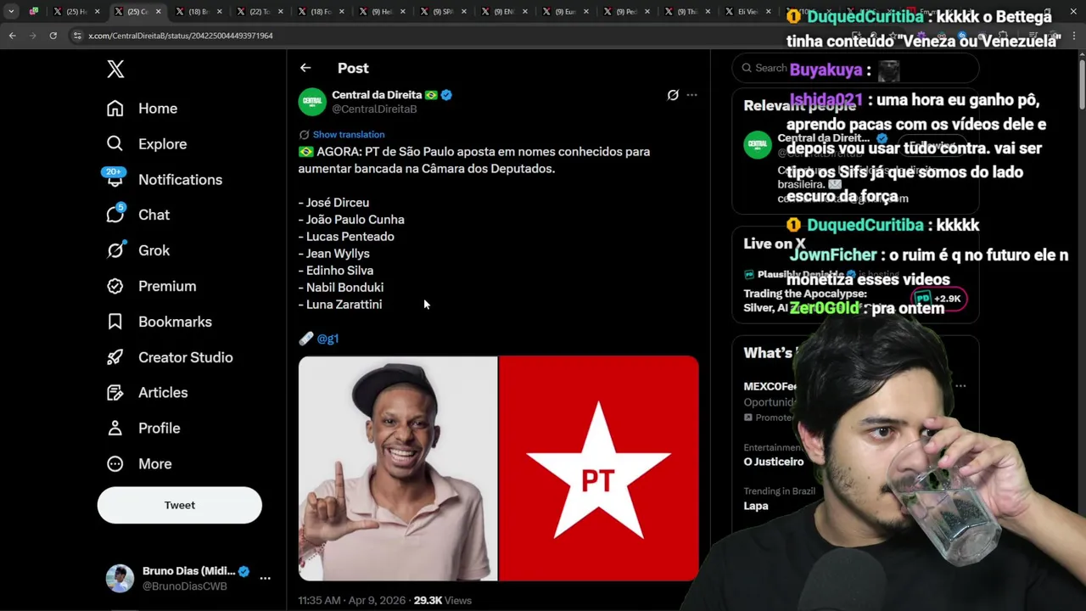Click the Articles document icon

coord(115,393)
